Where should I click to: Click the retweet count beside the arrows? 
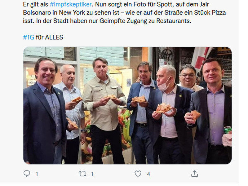pos(92,174)
